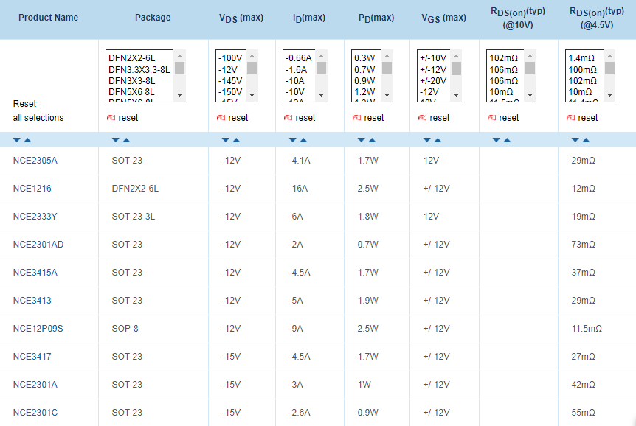
Task: Open the NCE2333Y product link
Action: pos(35,217)
